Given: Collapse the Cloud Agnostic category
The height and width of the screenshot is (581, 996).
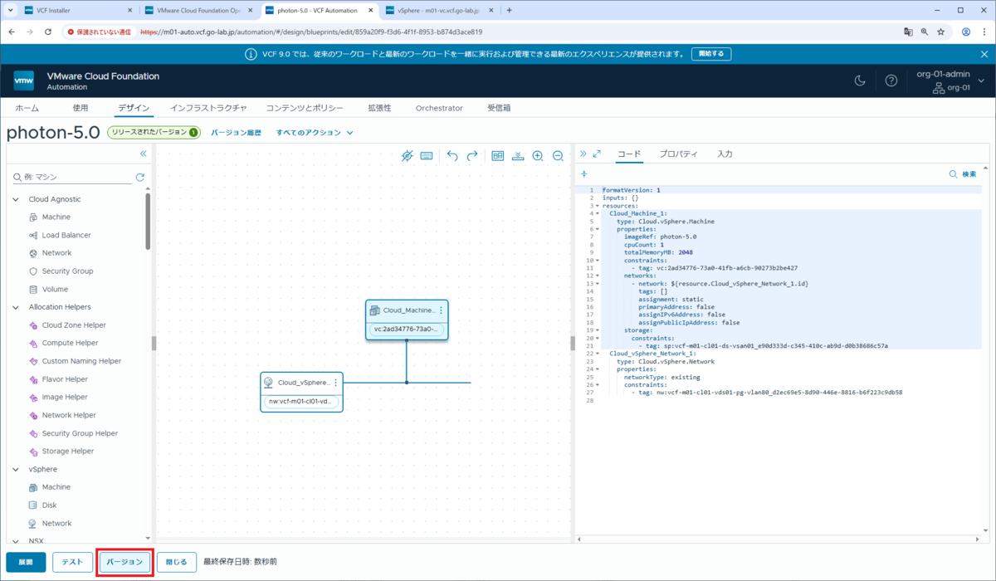Looking at the screenshot, I should pyautogui.click(x=17, y=199).
